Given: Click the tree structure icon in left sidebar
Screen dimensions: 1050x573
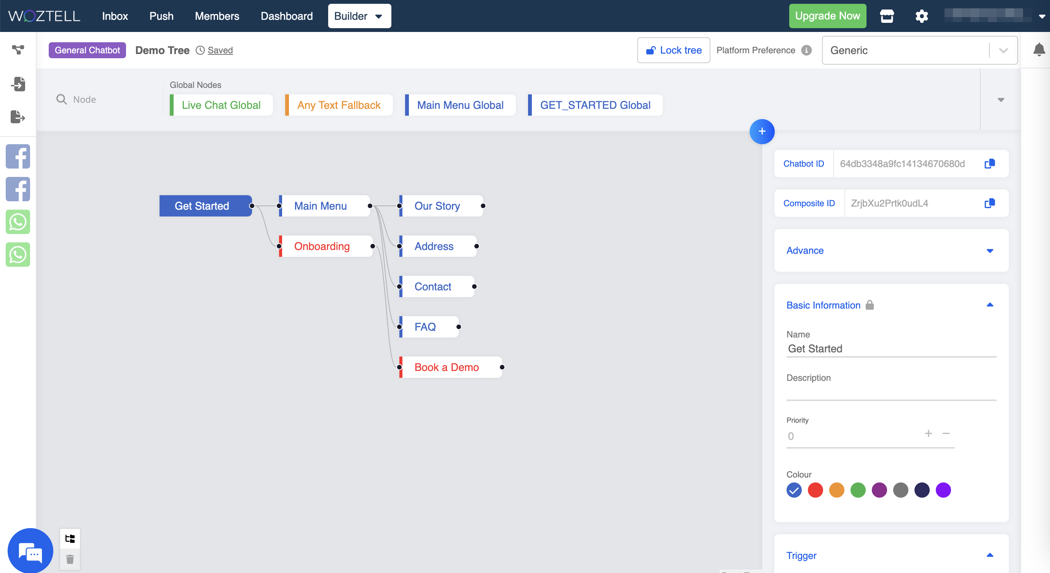Looking at the screenshot, I should coord(18,50).
